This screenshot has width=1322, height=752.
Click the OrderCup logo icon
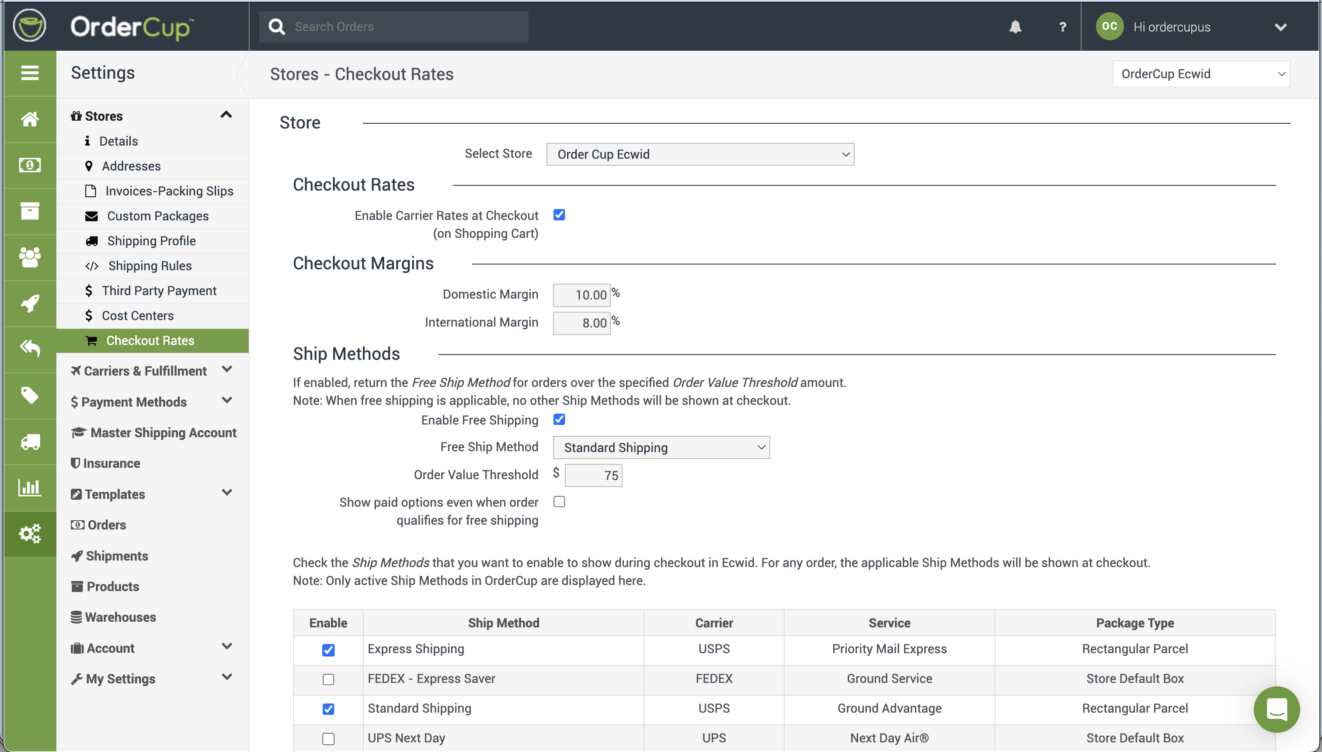[29, 26]
